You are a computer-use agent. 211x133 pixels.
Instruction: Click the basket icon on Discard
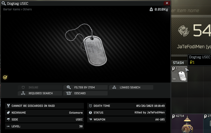pos(69,93)
